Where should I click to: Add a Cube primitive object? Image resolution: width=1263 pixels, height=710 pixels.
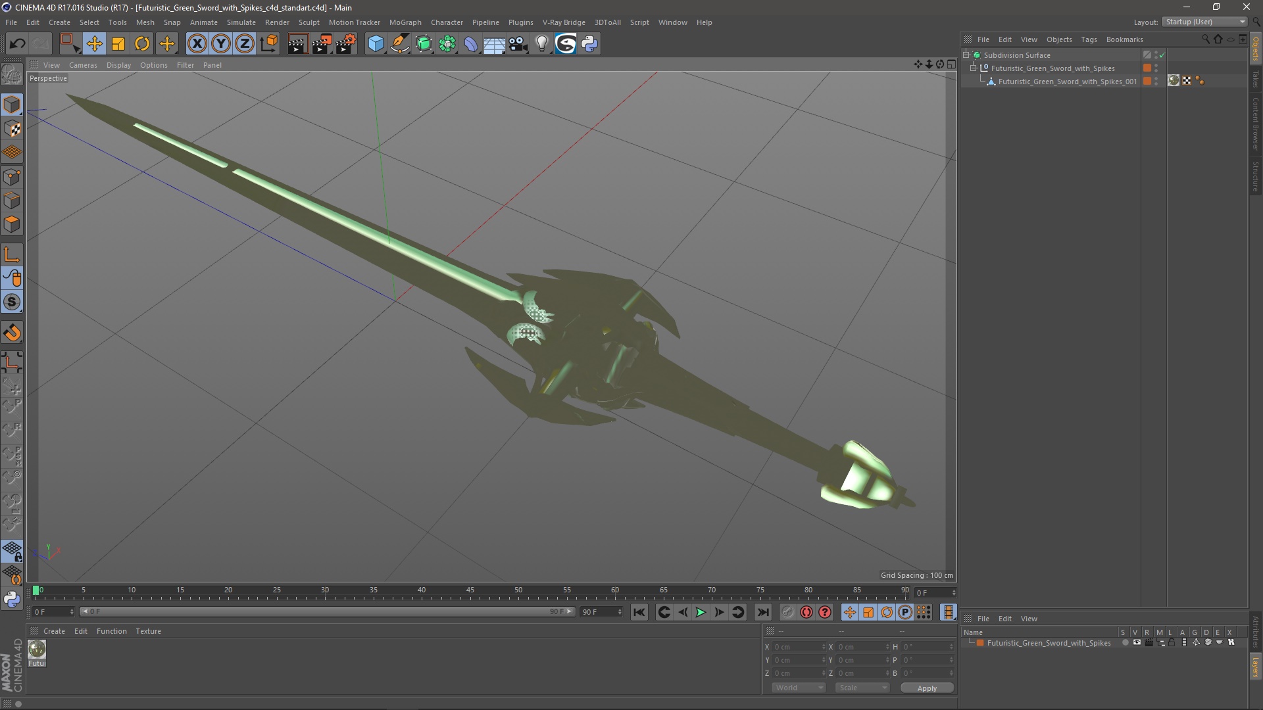(x=376, y=43)
